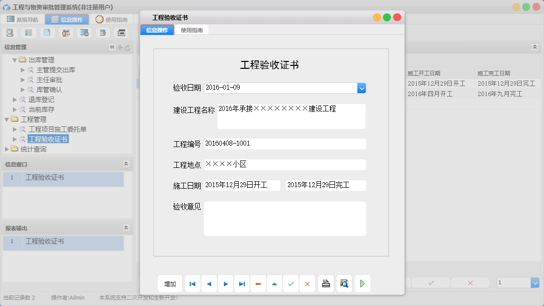This screenshot has height=306, width=544.
Task: Collapse the 信息管理 panel with the double-chevron
Action: [x=112, y=47]
